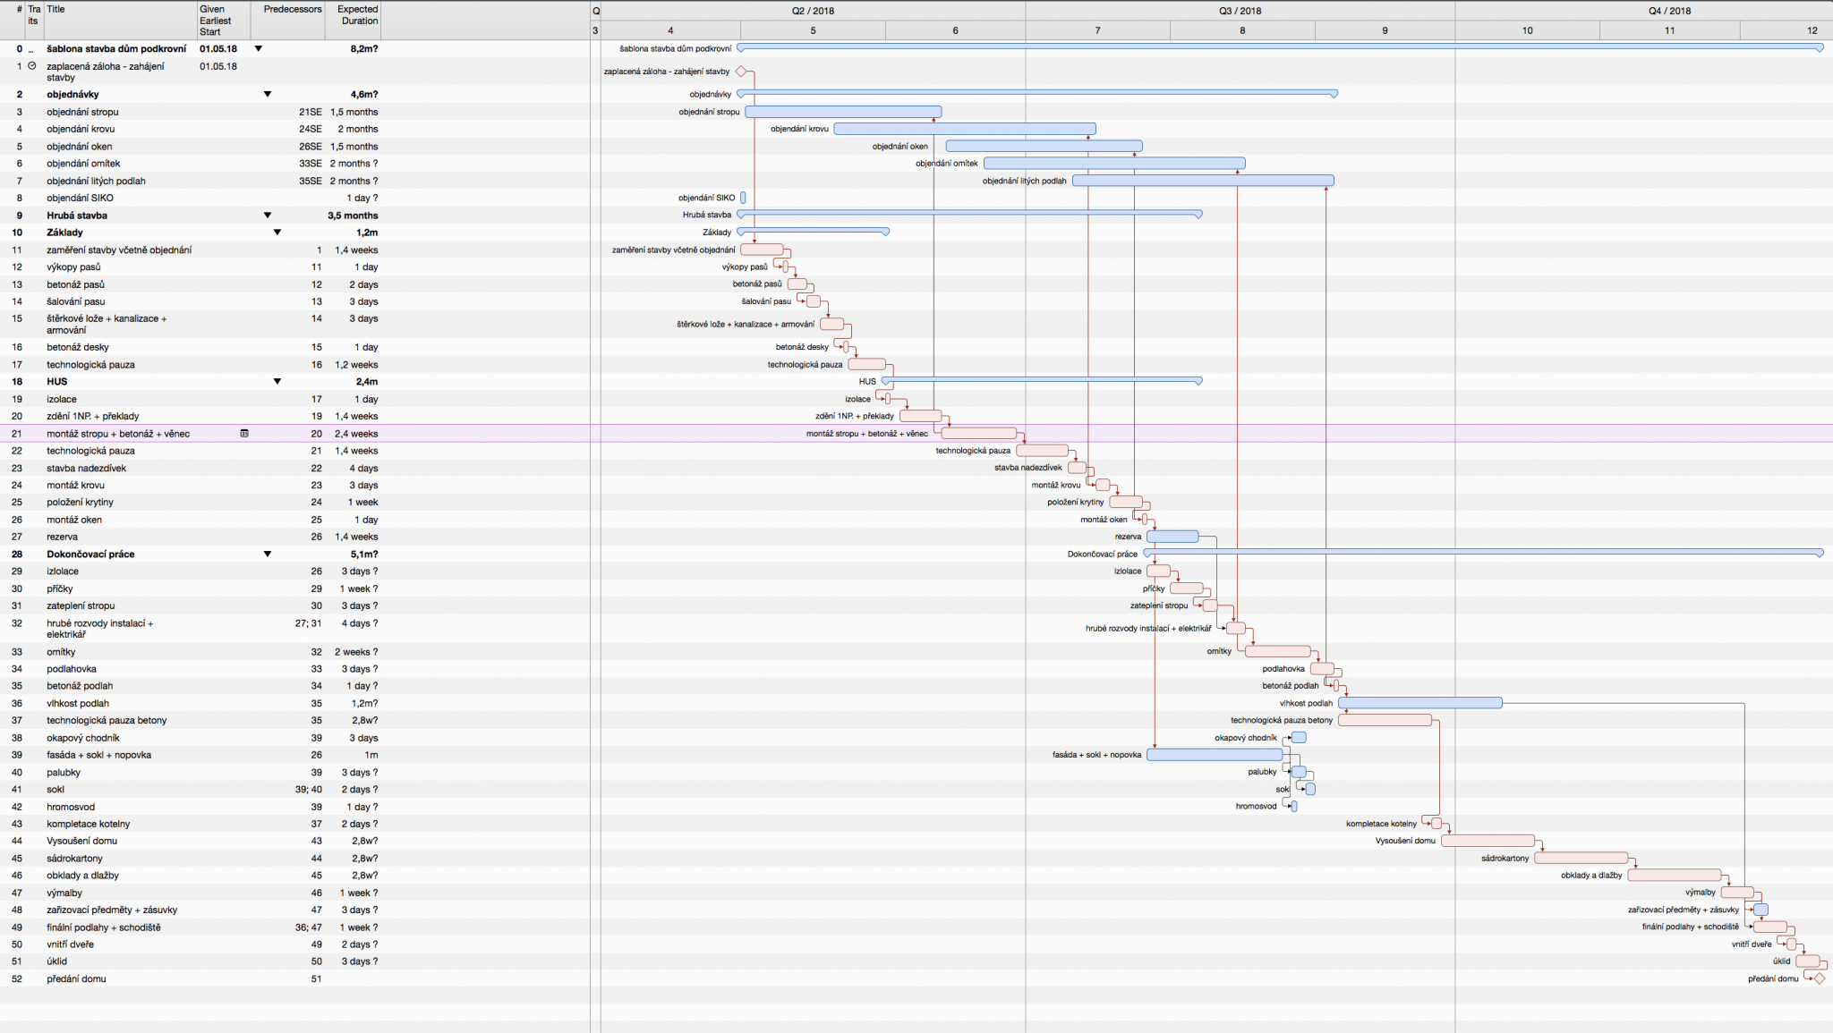The image size is (1833, 1033).
Task: Collapse the 'Základy' subgroup triangle
Action: (277, 233)
